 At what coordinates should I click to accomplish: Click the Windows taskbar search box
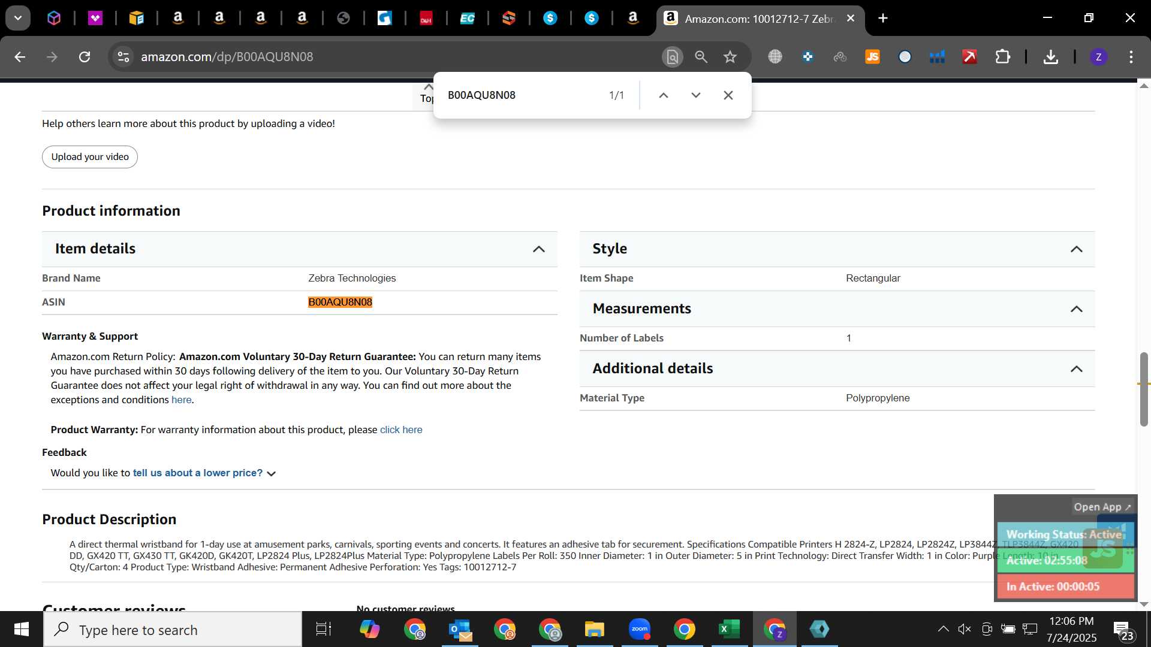pyautogui.click(x=173, y=630)
